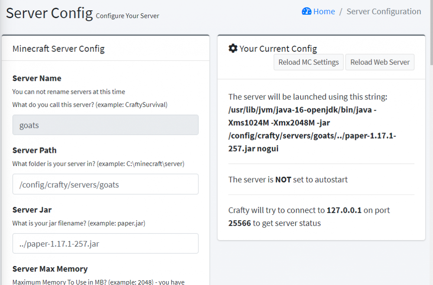Click 'The server is NOT set to autostart' text
The width and height of the screenshot is (433, 285).
click(288, 180)
